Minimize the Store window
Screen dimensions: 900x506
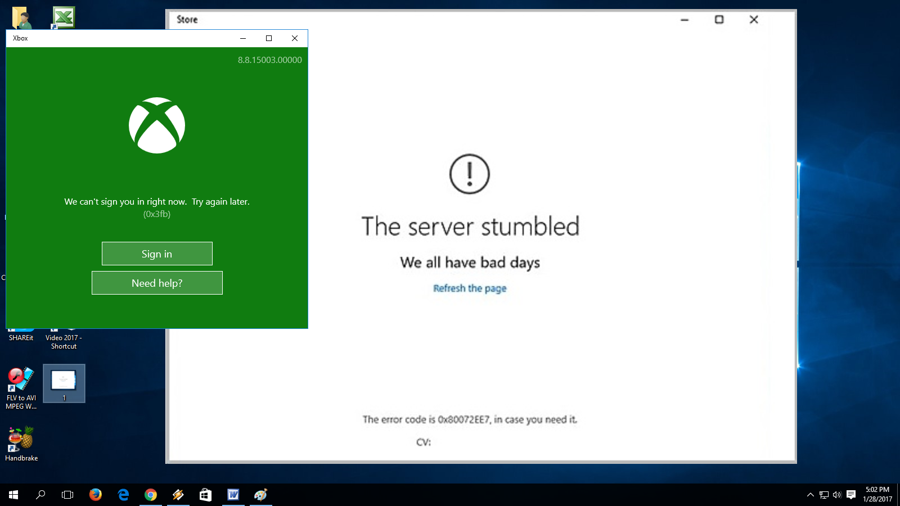tap(685, 20)
